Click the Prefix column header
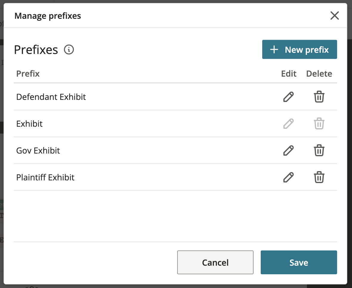This screenshot has width=352, height=288. tap(28, 74)
